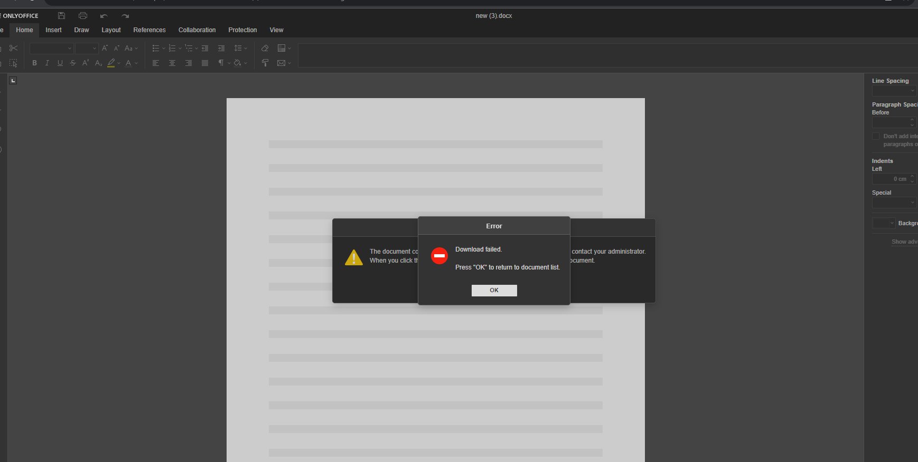Click the Left indent input field

891,179
